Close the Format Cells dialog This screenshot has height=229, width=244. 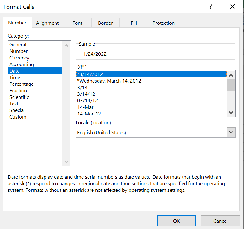(232, 7)
